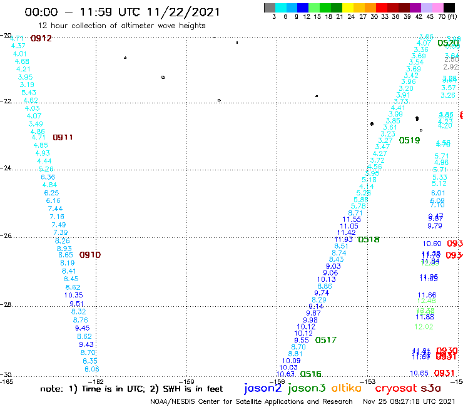Click the wave height value 9.74
Viewport: 463px width, 407px height.
coord(322,293)
